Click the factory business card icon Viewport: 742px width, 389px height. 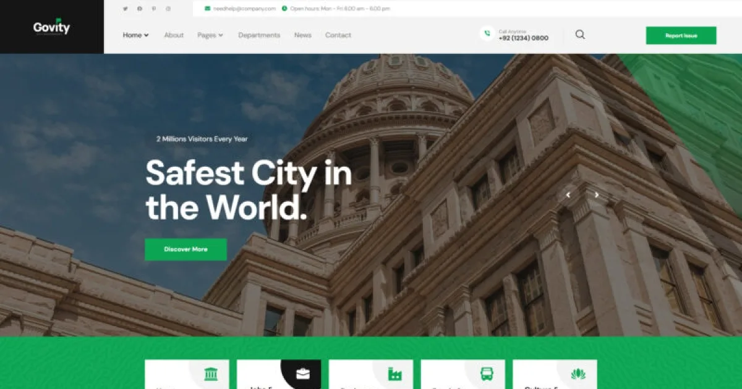[395, 374]
